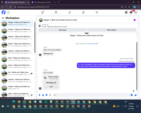Image resolution: width=141 pixels, height=113 pixels.
Task: Open the volume control in system tray
Action: click(x=126, y=106)
